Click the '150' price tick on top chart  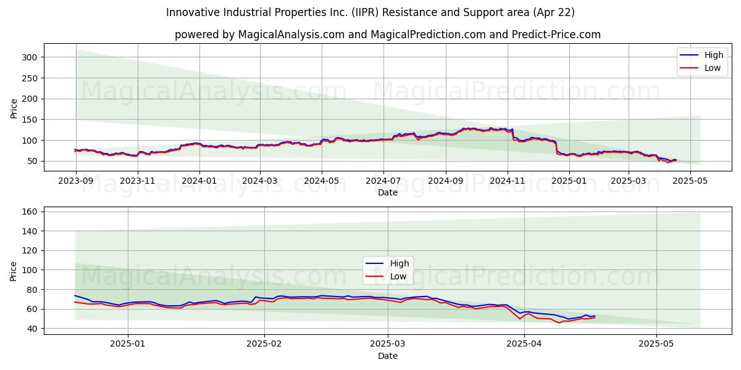point(31,120)
